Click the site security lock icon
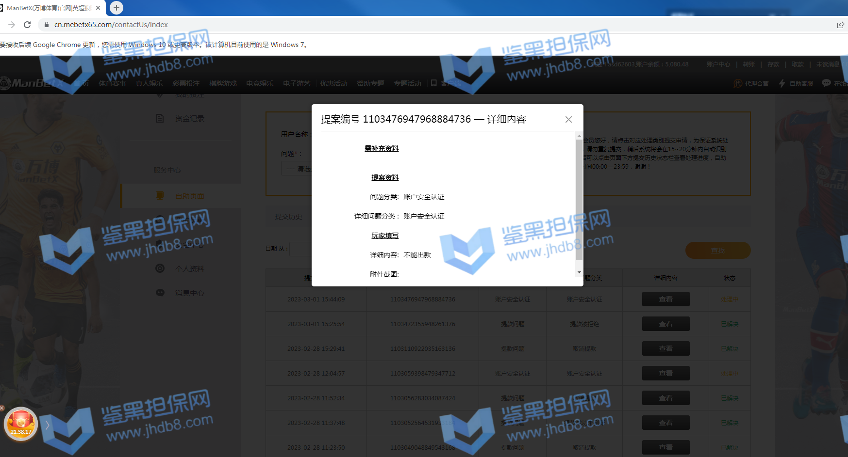This screenshot has height=457, width=848. pos(47,25)
